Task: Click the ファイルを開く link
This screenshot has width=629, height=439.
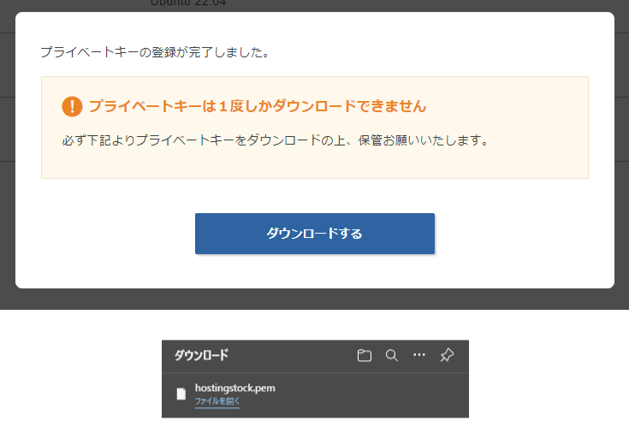Action: coord(217,400)
